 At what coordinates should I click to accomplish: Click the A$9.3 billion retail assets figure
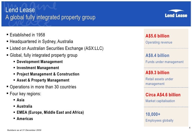[157, 73]
